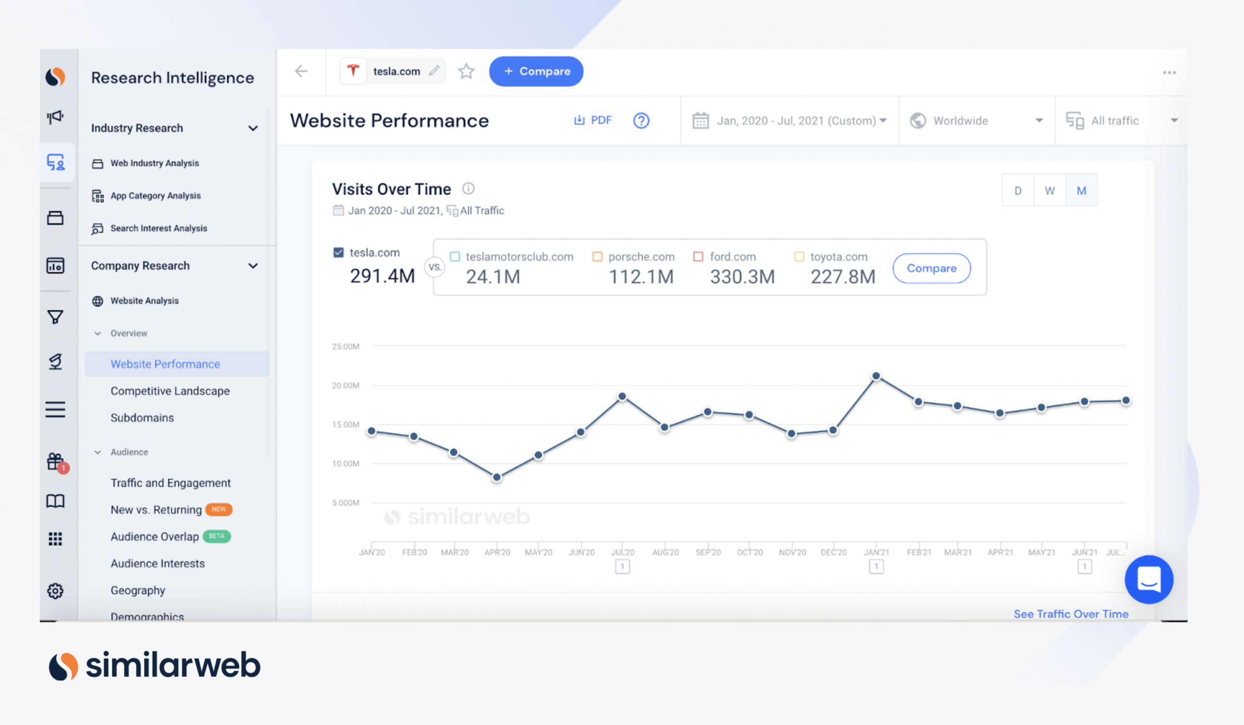Open the gift icon with notification badge
1244x725 pixels.
(x=56, y=462)
